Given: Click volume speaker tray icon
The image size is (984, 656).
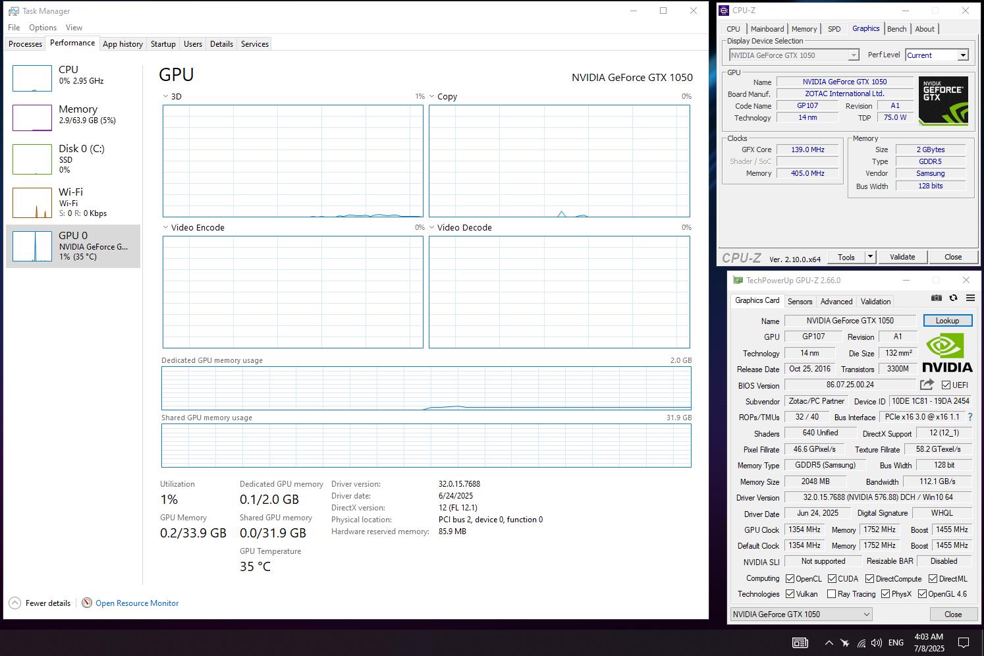Looking at the screenshot, I should pos(876,643).
